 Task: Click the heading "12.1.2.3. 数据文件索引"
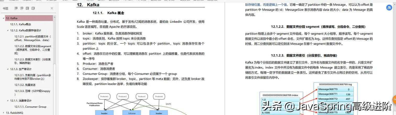304,55
